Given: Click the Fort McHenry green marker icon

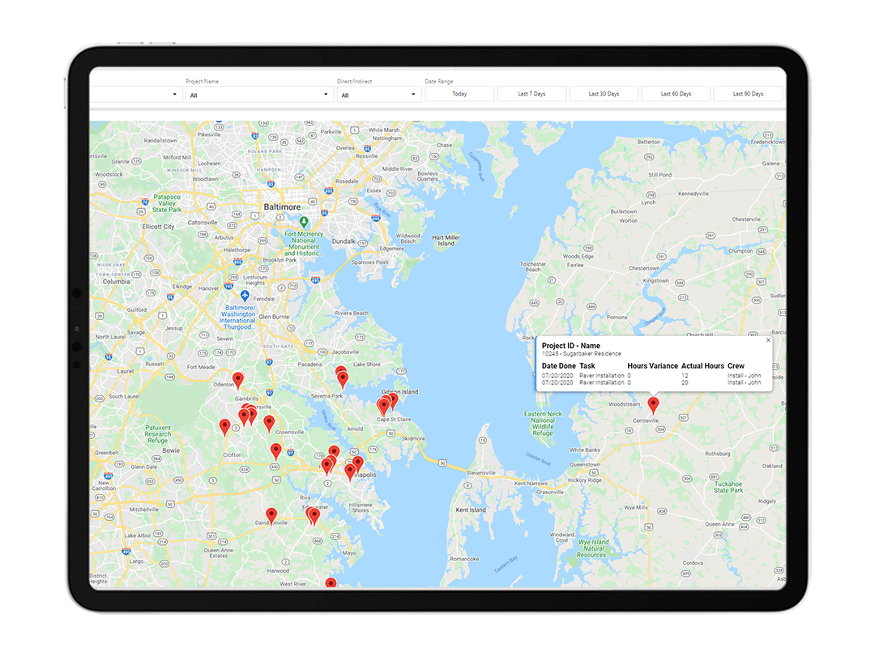Looking at the screenshot, I should pyautogui.click(x=304, y=221).
